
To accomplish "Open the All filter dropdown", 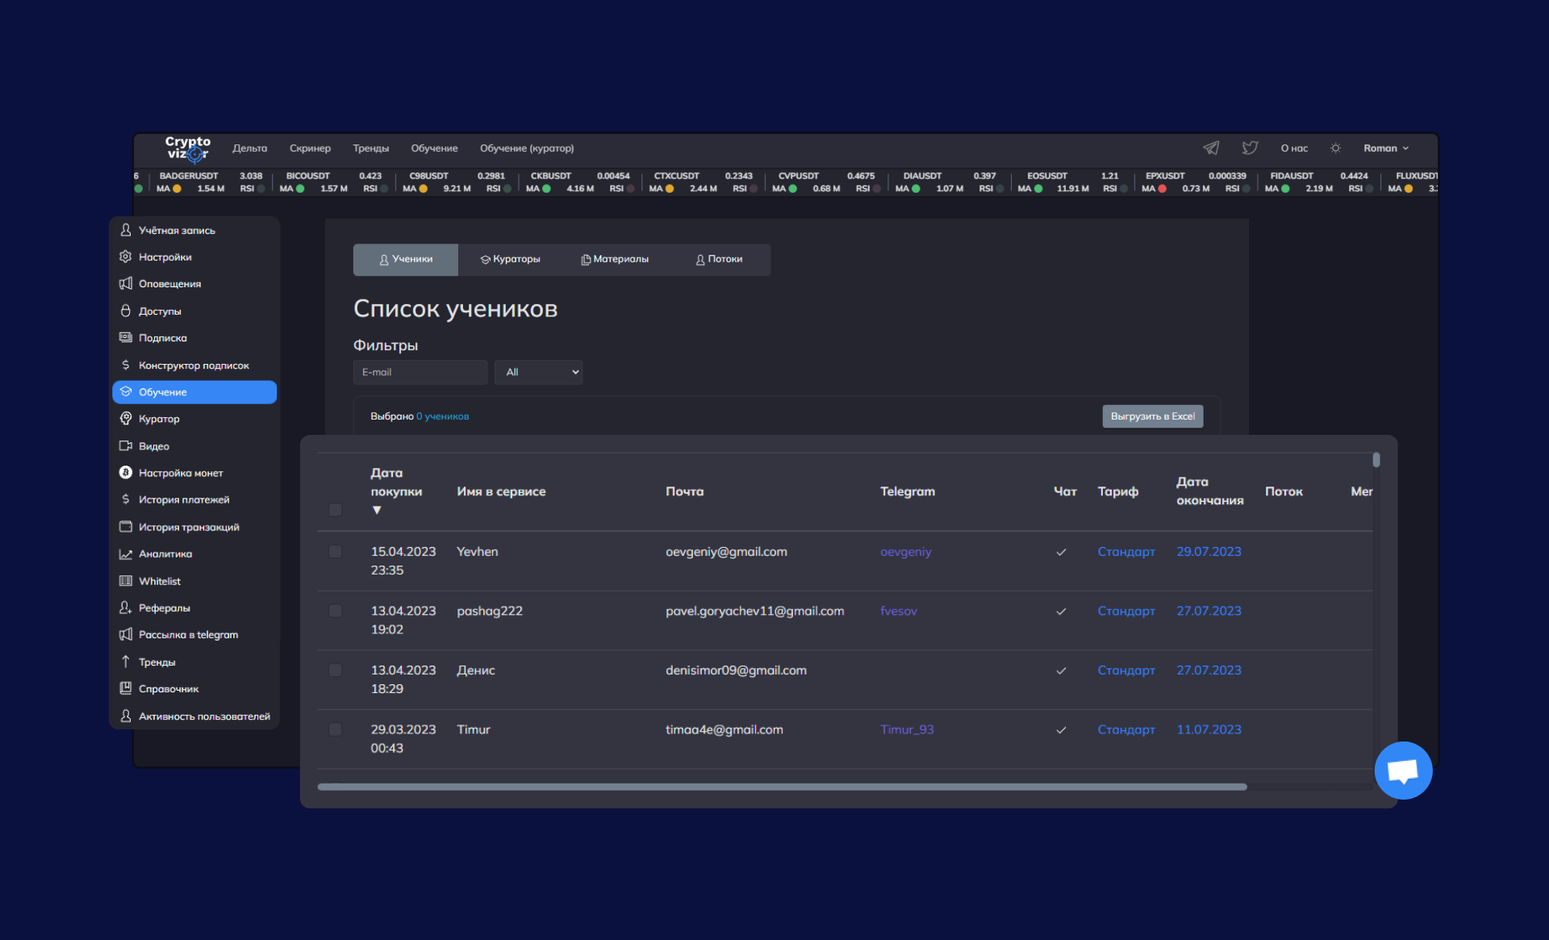I will (538, 372).
